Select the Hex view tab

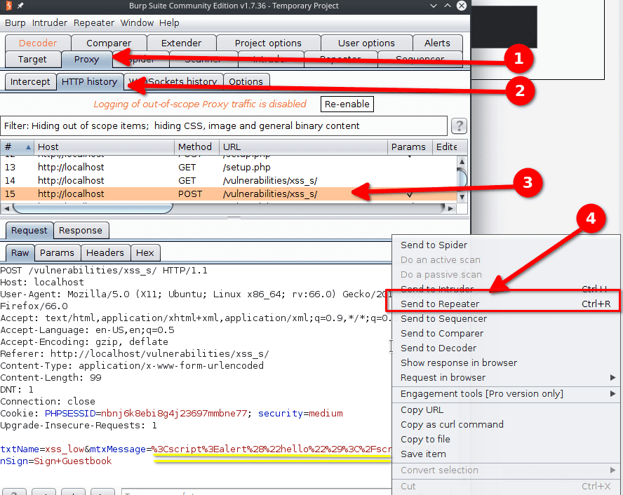tap(145, 253)
